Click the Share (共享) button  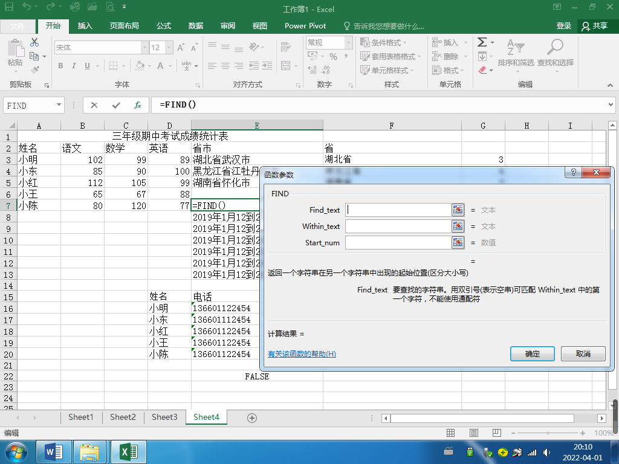tap(595, 26)
